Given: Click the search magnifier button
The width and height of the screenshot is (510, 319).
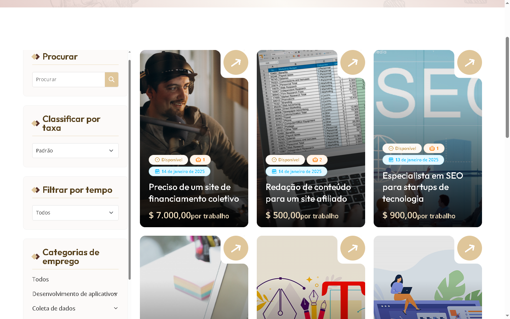Looking at the screenshot, I should (x=112, y=79).
